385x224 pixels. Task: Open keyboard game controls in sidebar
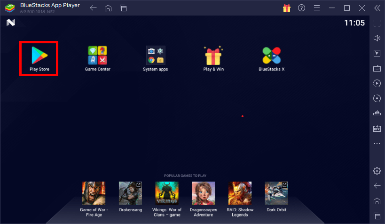pyautogui.click(x=377, y=68)
